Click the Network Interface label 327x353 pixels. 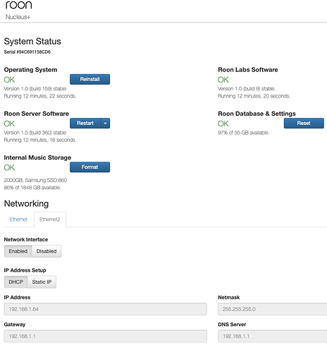tap(26, 239)
